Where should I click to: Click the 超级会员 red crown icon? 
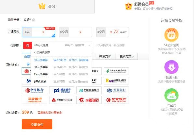(128, 6)
